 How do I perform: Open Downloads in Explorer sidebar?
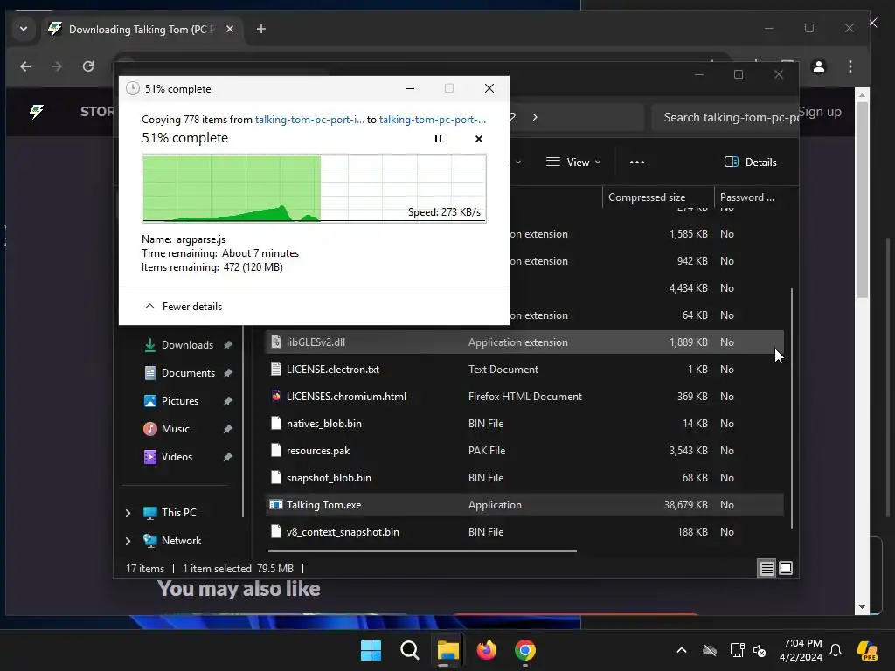[187, 344]
